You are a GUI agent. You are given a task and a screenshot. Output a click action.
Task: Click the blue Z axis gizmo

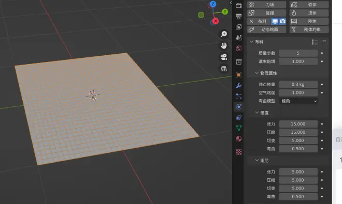coord(213,4)
